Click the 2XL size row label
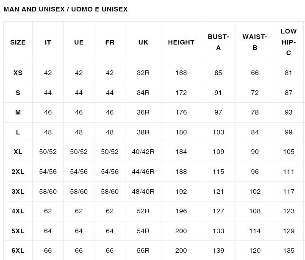 coord(18,172)
